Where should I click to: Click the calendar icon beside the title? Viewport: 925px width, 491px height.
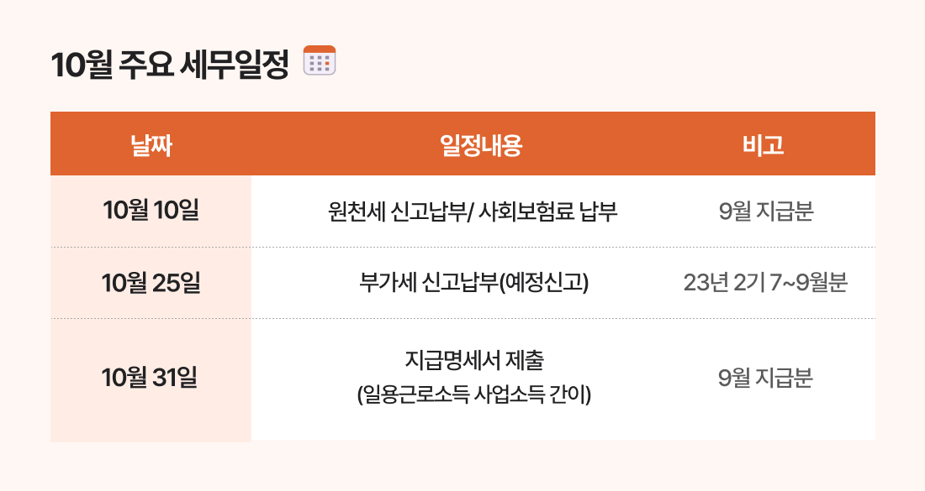tap(319, 61)
